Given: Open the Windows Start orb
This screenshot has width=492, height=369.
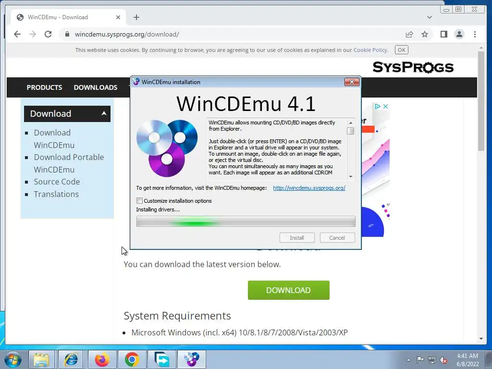Looking at the screenshot, I should (12, 359).
